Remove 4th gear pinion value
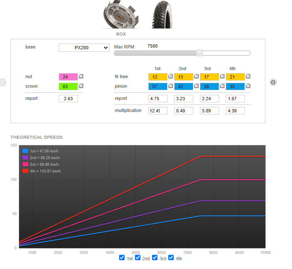This screenshot has width=292, height=269. pyautogui.click(x=248, y=86)
